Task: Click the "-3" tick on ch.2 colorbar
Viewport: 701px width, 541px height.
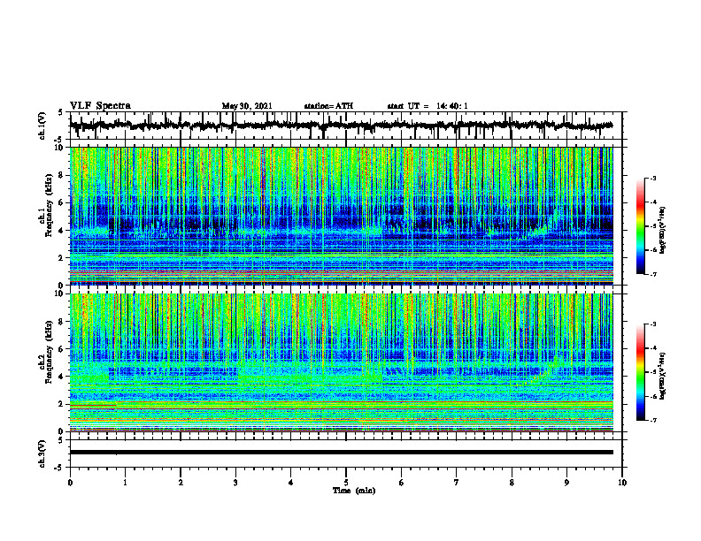Action: click(x=653, y=324)
